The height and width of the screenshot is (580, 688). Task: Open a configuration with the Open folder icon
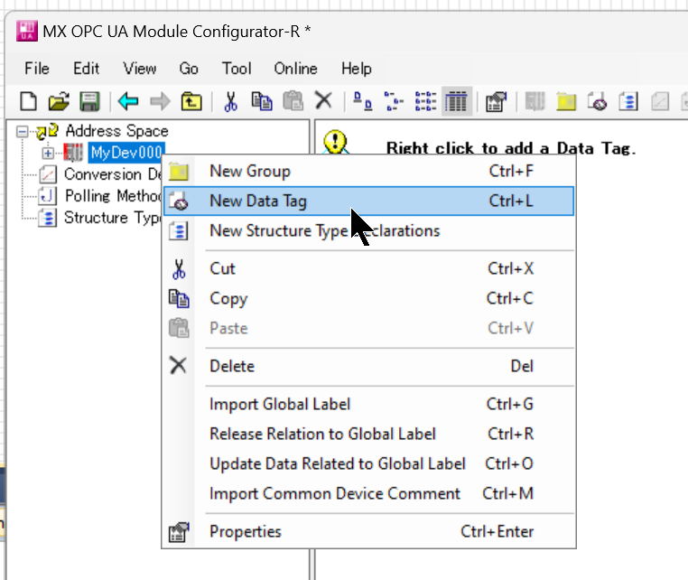coord(59,101)
